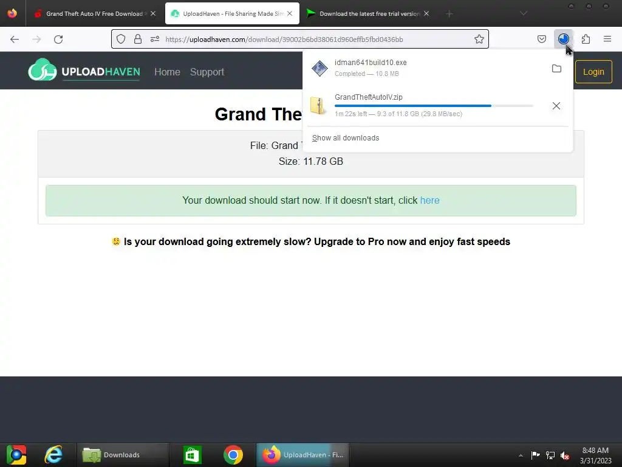
Task: Toggle the Downloads panel toolbar button
Action: tap(564, 39)
